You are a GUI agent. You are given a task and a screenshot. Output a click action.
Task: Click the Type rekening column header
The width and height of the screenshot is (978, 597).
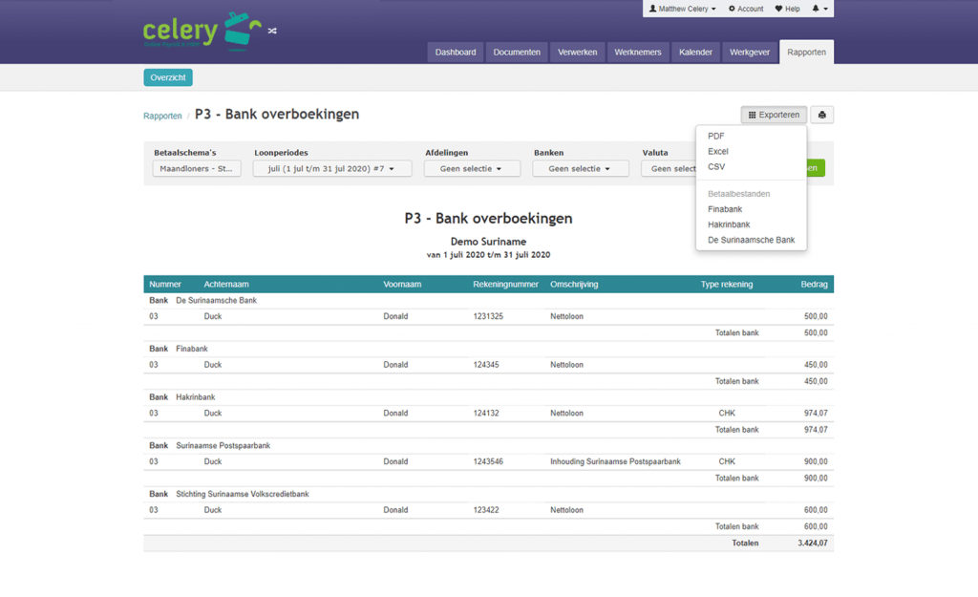click(727, 285)
